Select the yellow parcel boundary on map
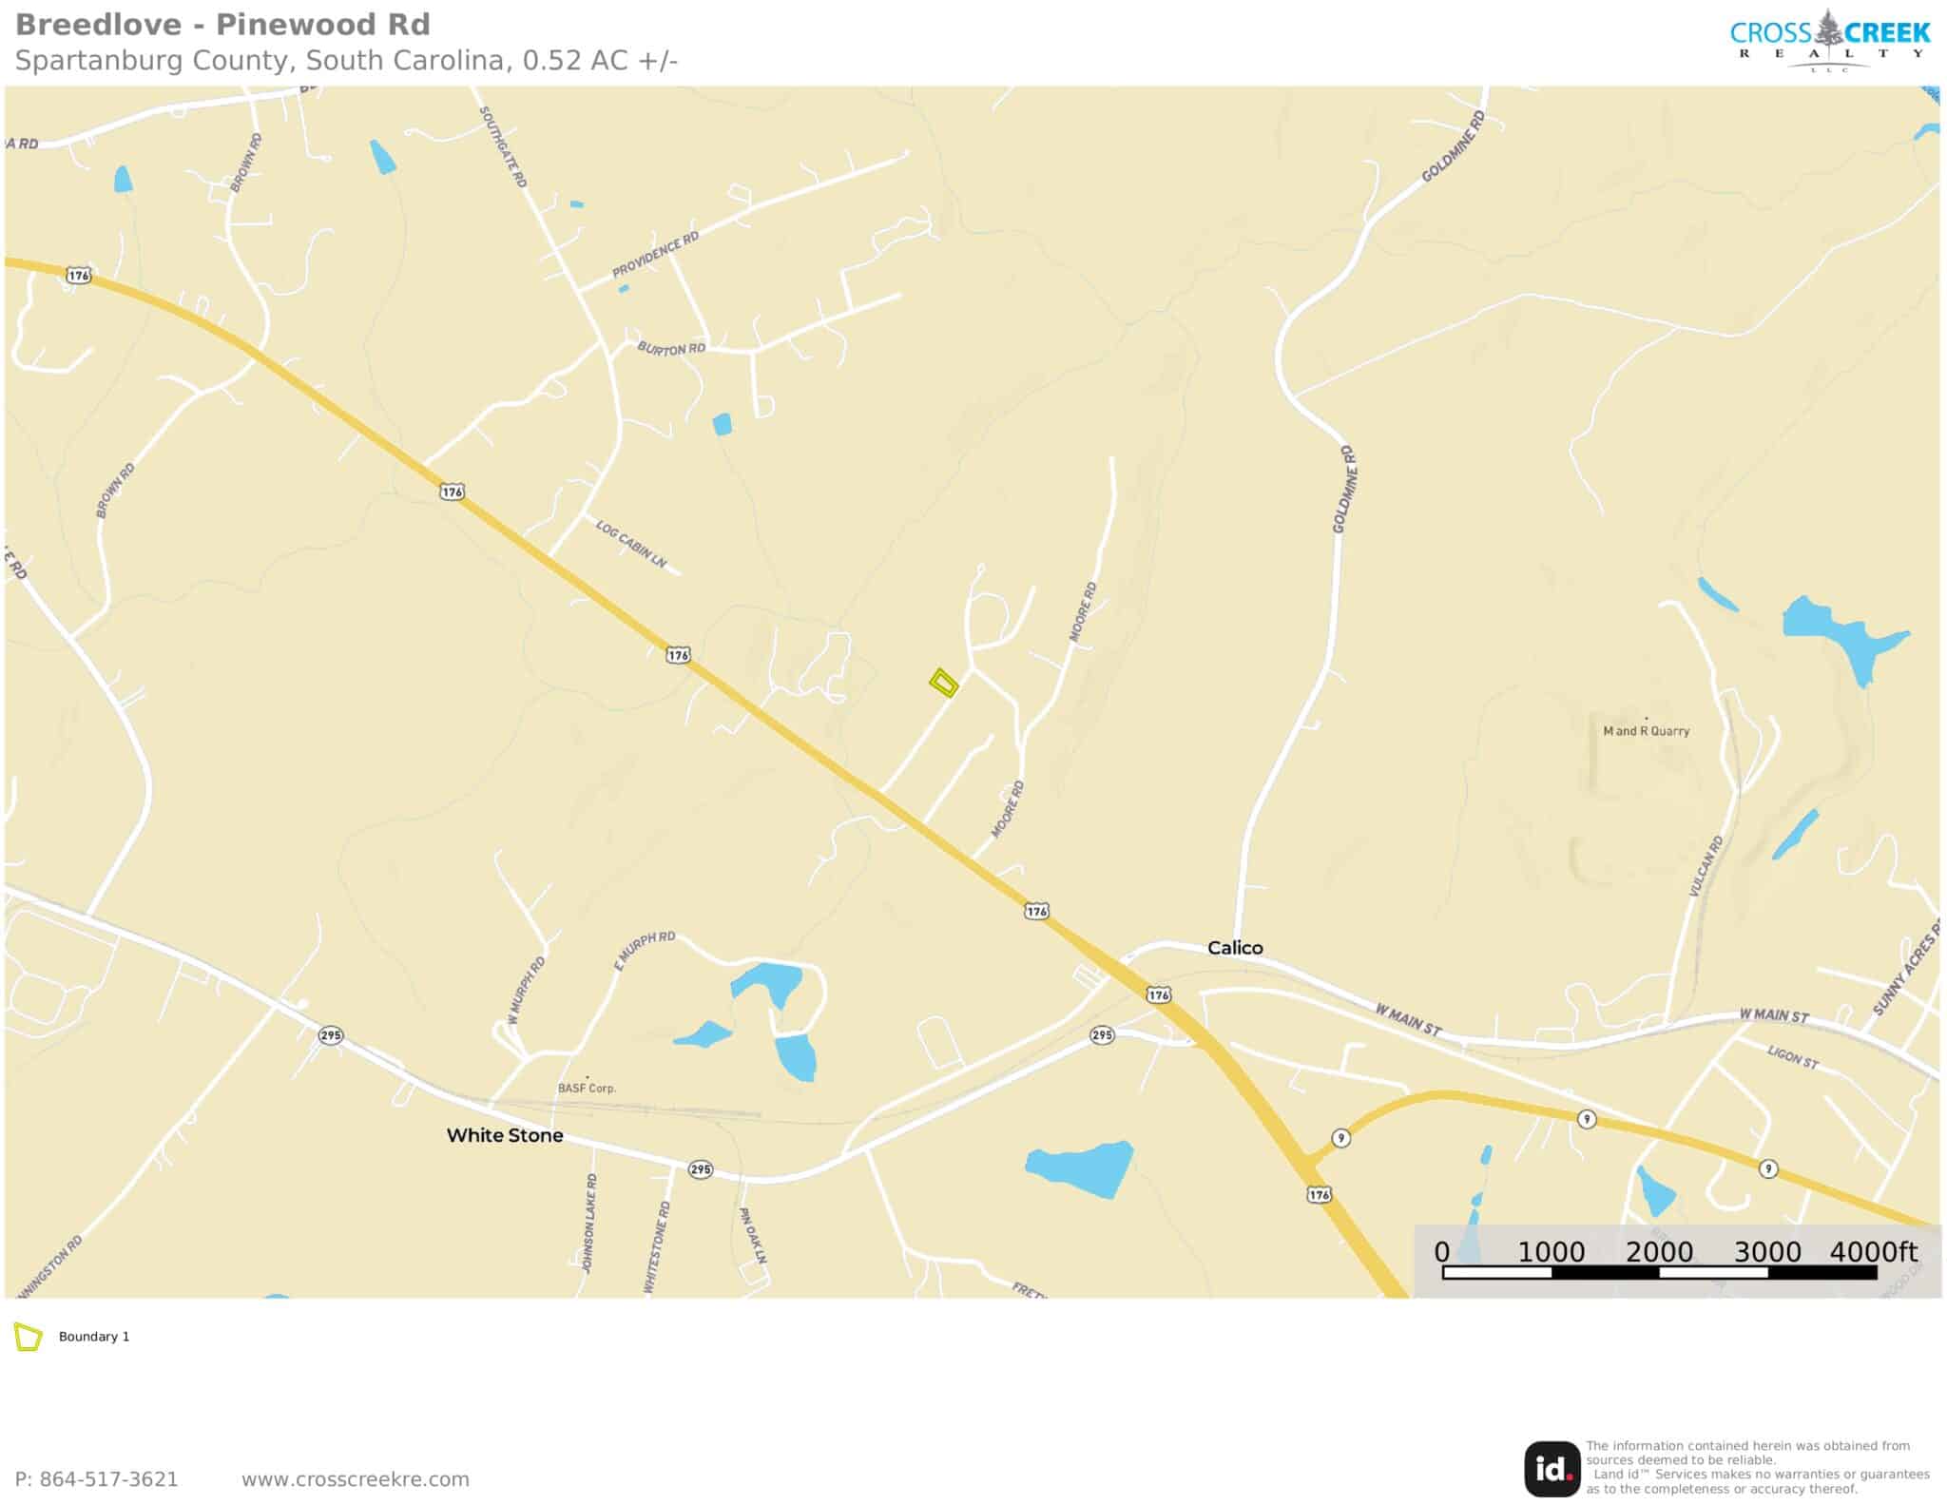Screen dimensions: 1947x1505 coord(943,683)
